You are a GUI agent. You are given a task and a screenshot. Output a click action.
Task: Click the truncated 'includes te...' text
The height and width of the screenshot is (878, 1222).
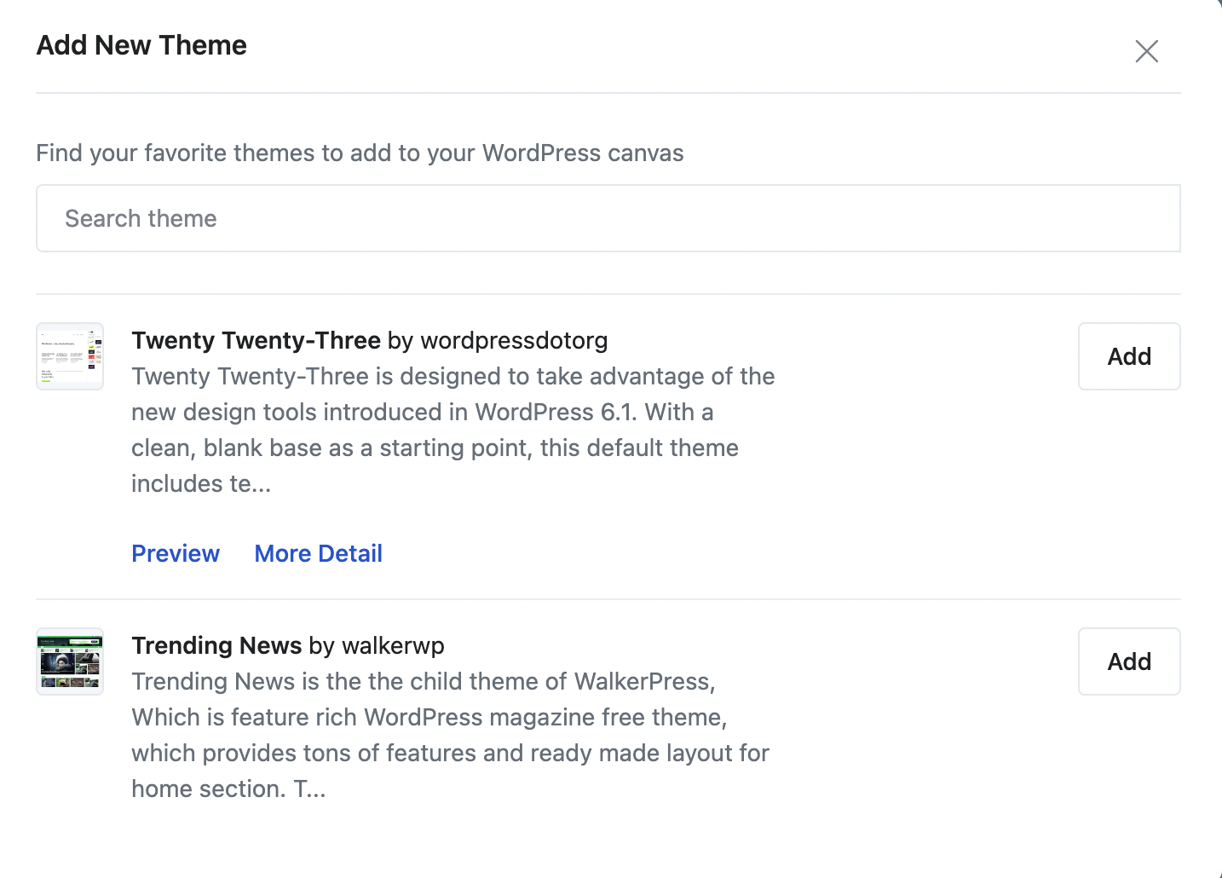tap(201, 483)
